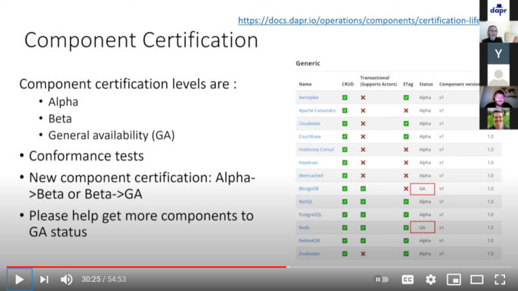Open the MongoDB table link

[309, 189]
